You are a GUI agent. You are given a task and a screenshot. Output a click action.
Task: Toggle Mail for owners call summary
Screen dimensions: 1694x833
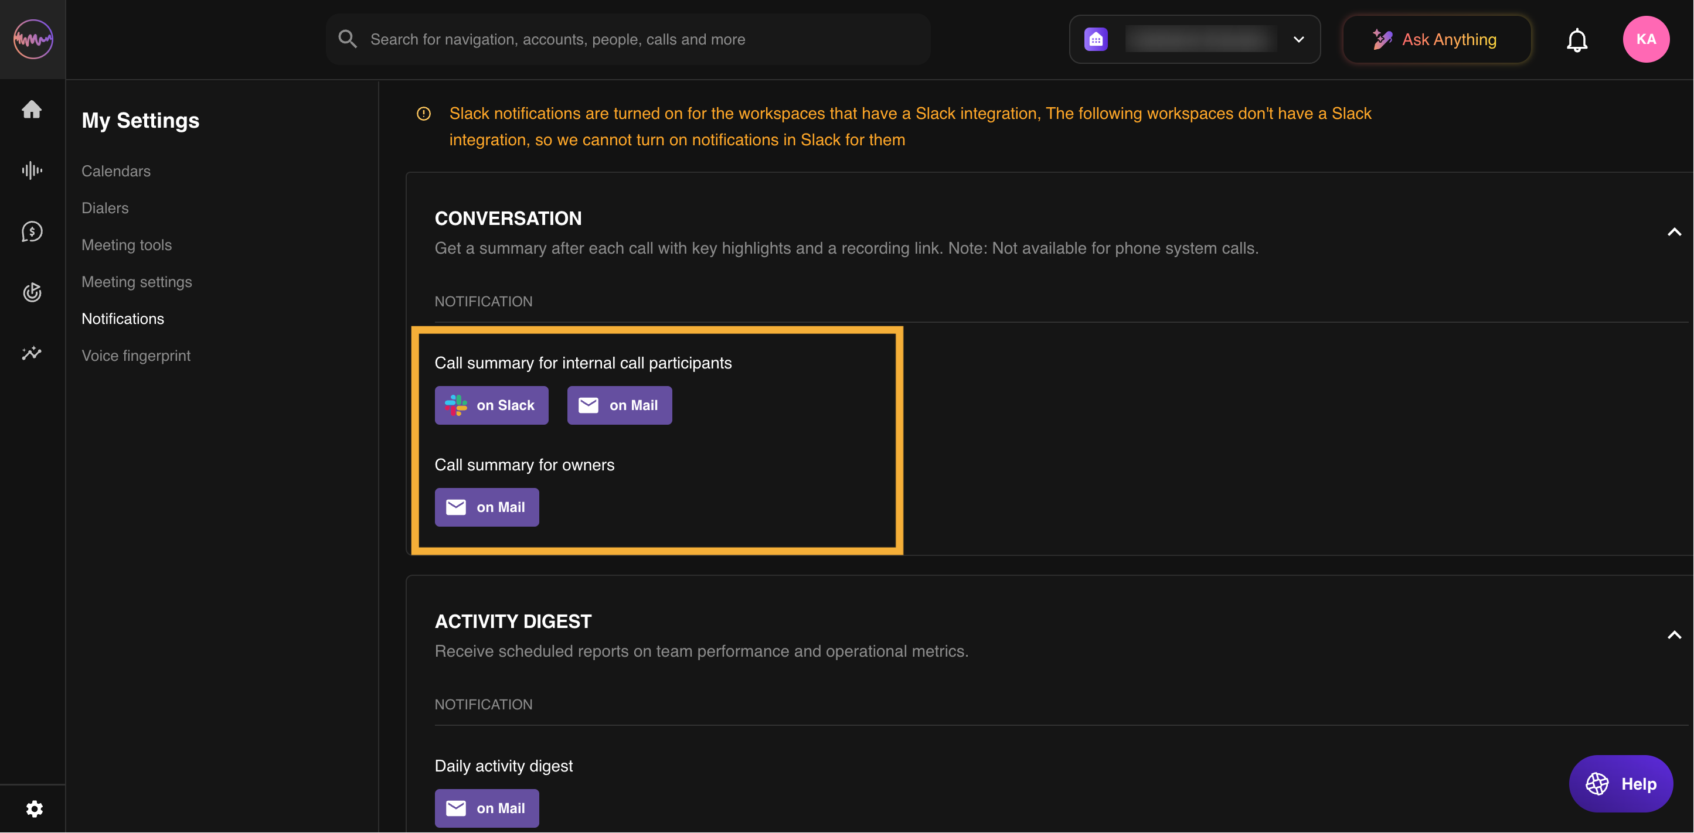coord(486,507)
